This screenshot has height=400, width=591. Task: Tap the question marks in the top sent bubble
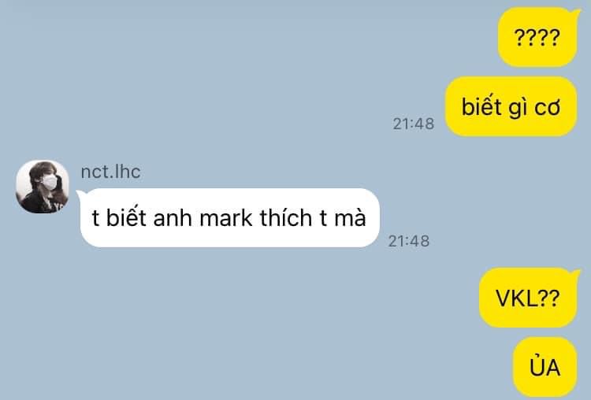537,38
